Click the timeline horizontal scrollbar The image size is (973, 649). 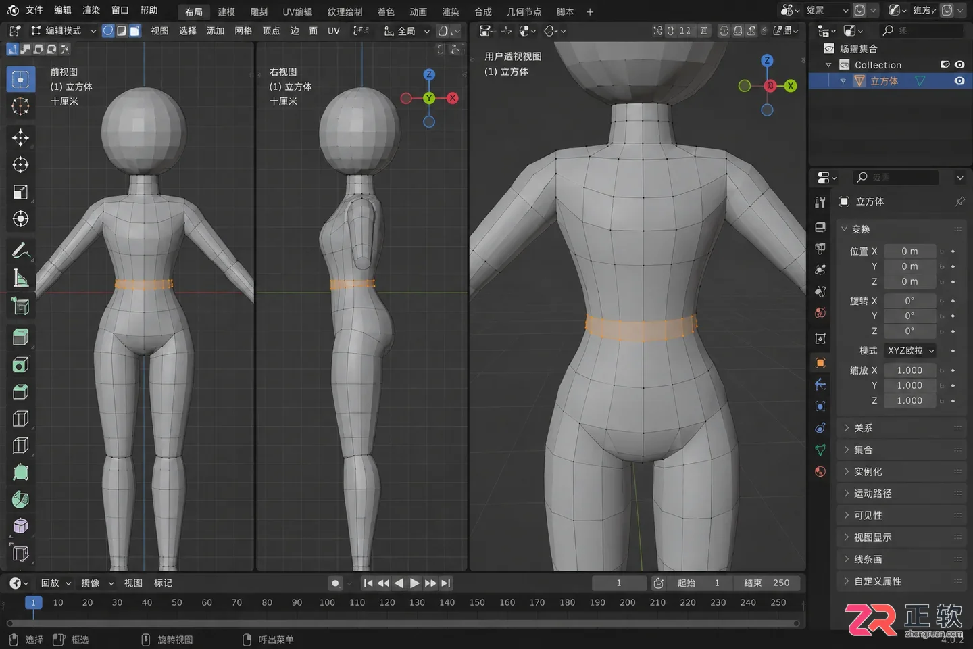click(403, 623)
